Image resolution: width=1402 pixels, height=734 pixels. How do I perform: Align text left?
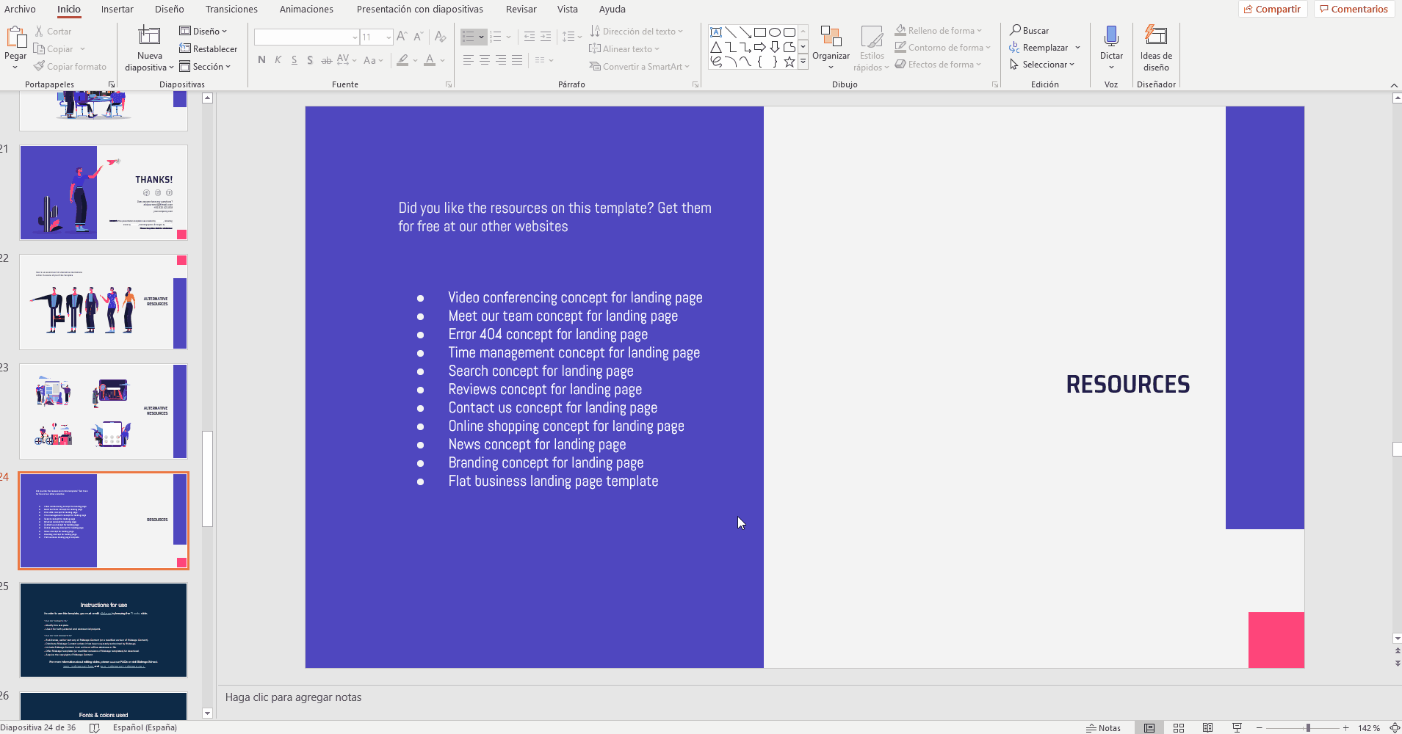[x=469, y=60]
